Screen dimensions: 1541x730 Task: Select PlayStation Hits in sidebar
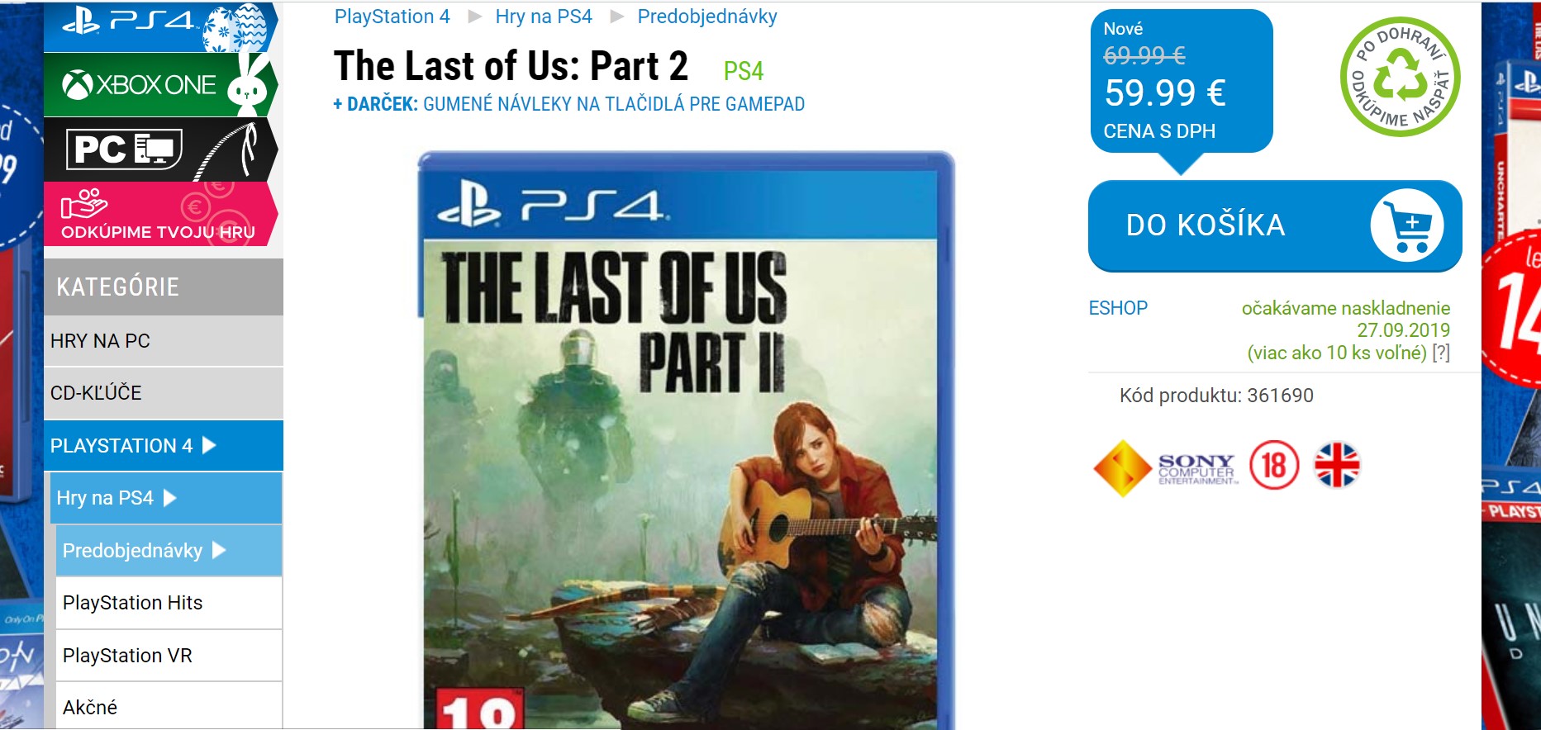tap(169, 603)
